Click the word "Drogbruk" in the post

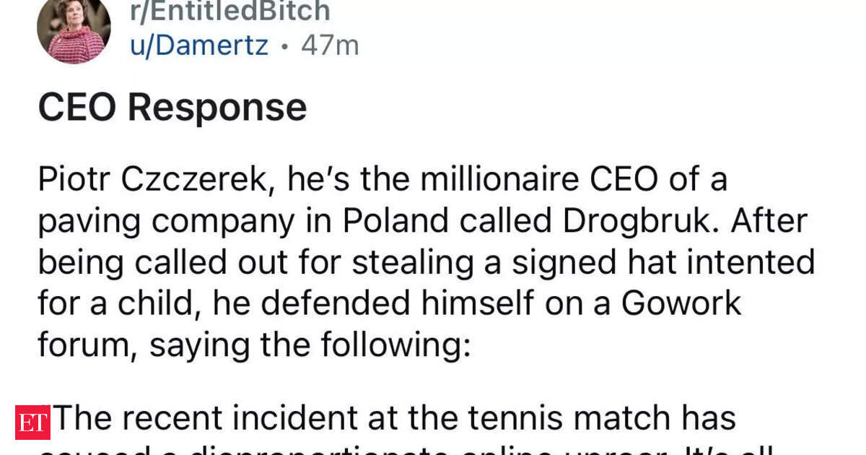point(643,221)
